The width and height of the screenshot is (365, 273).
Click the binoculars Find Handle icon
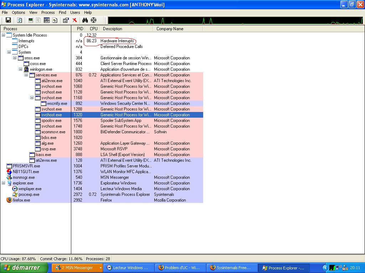pos(85,20)
